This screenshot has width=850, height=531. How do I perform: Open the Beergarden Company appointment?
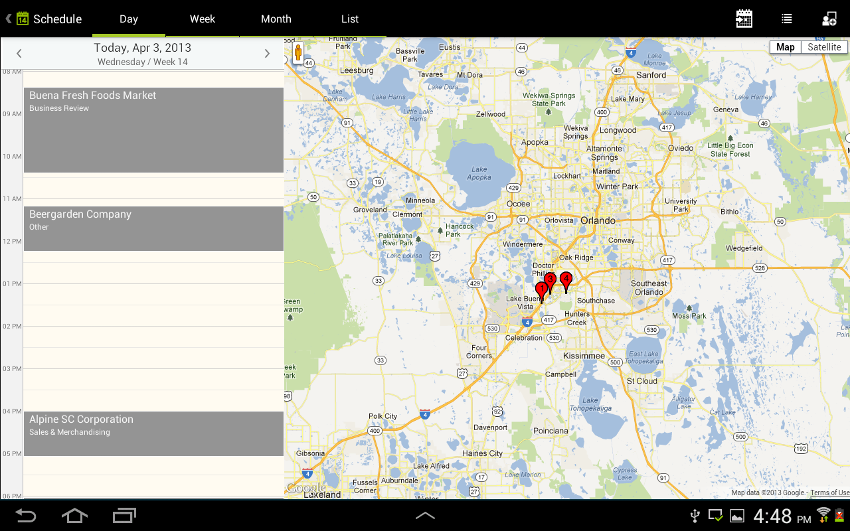click(x=153, y=228)
